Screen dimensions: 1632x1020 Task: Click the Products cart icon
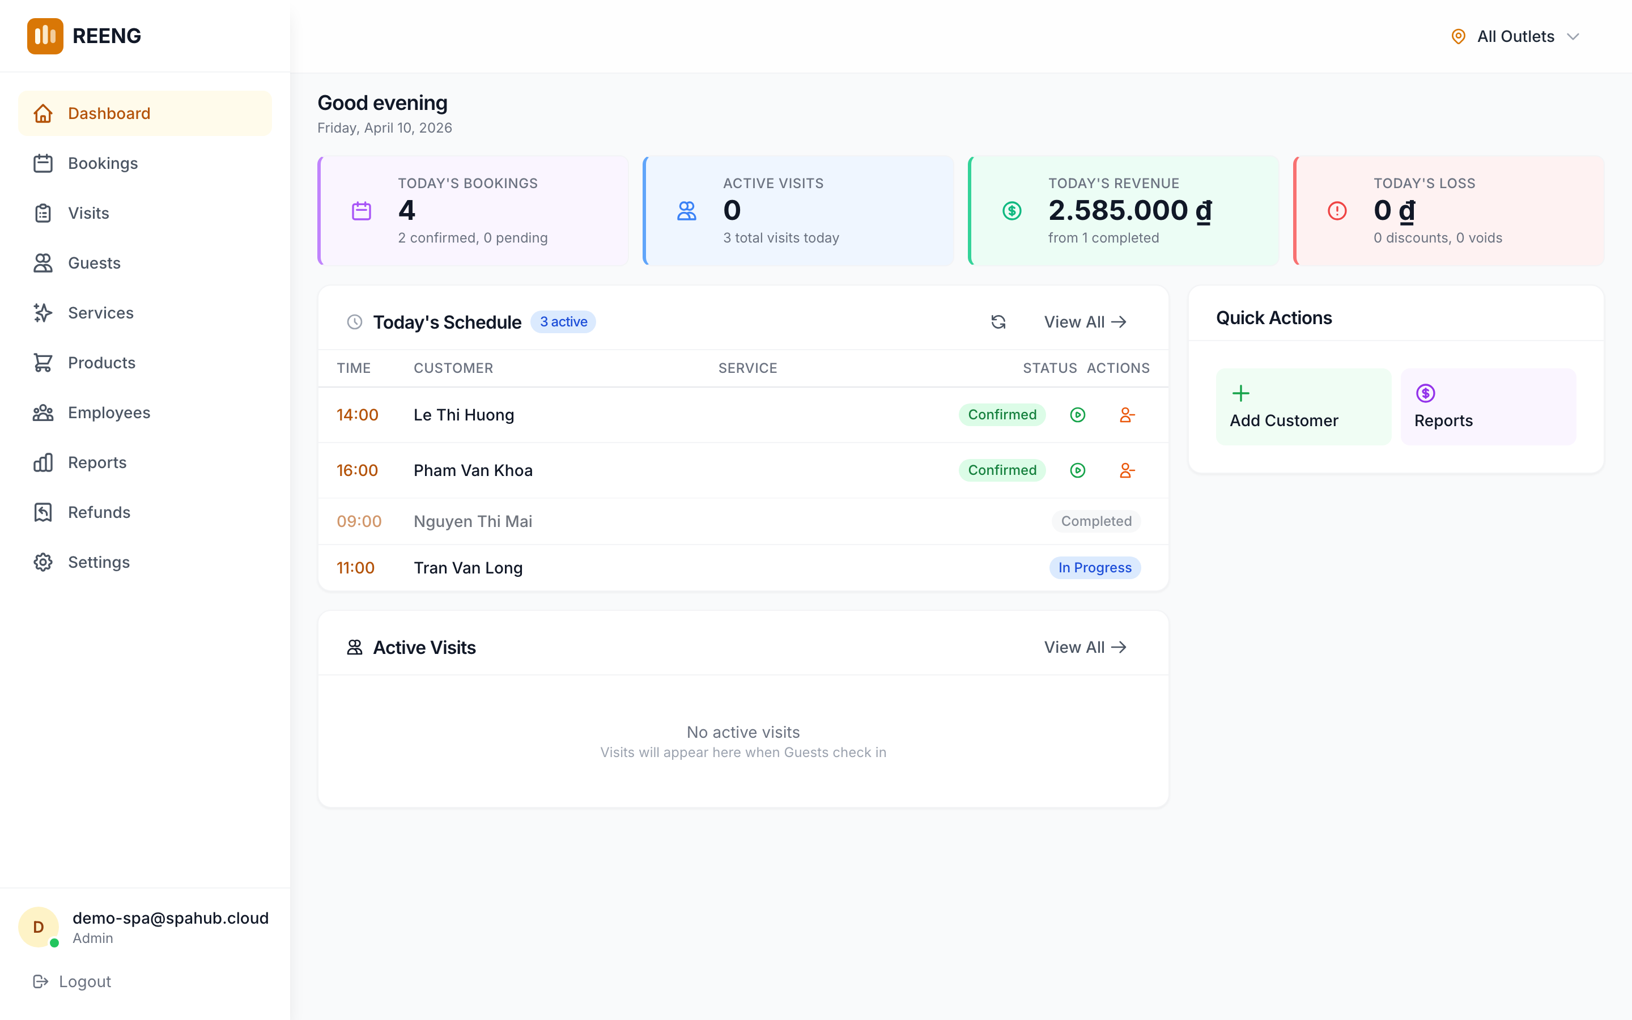tap(43, 362)
